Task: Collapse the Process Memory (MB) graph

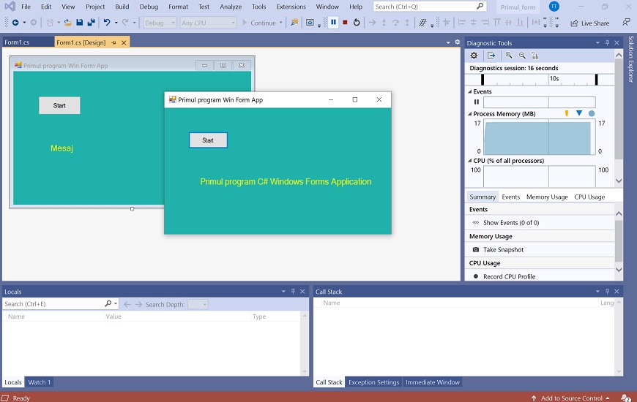Action: click(470, 114)
